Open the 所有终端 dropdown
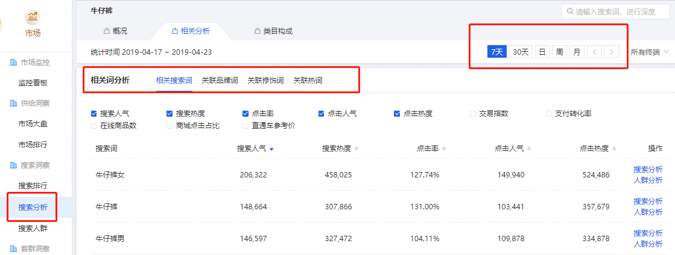The height and width of the screenshot is (255, 675). pos(649,52)
